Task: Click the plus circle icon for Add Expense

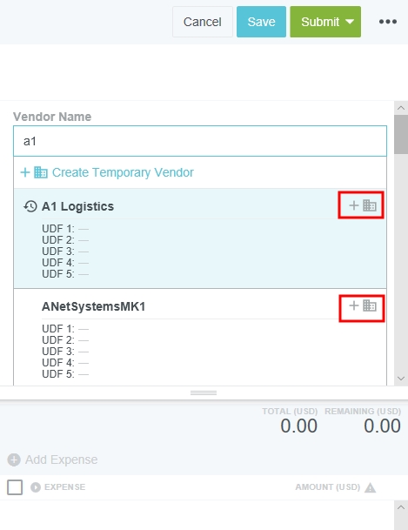Action: click(14, 460)
